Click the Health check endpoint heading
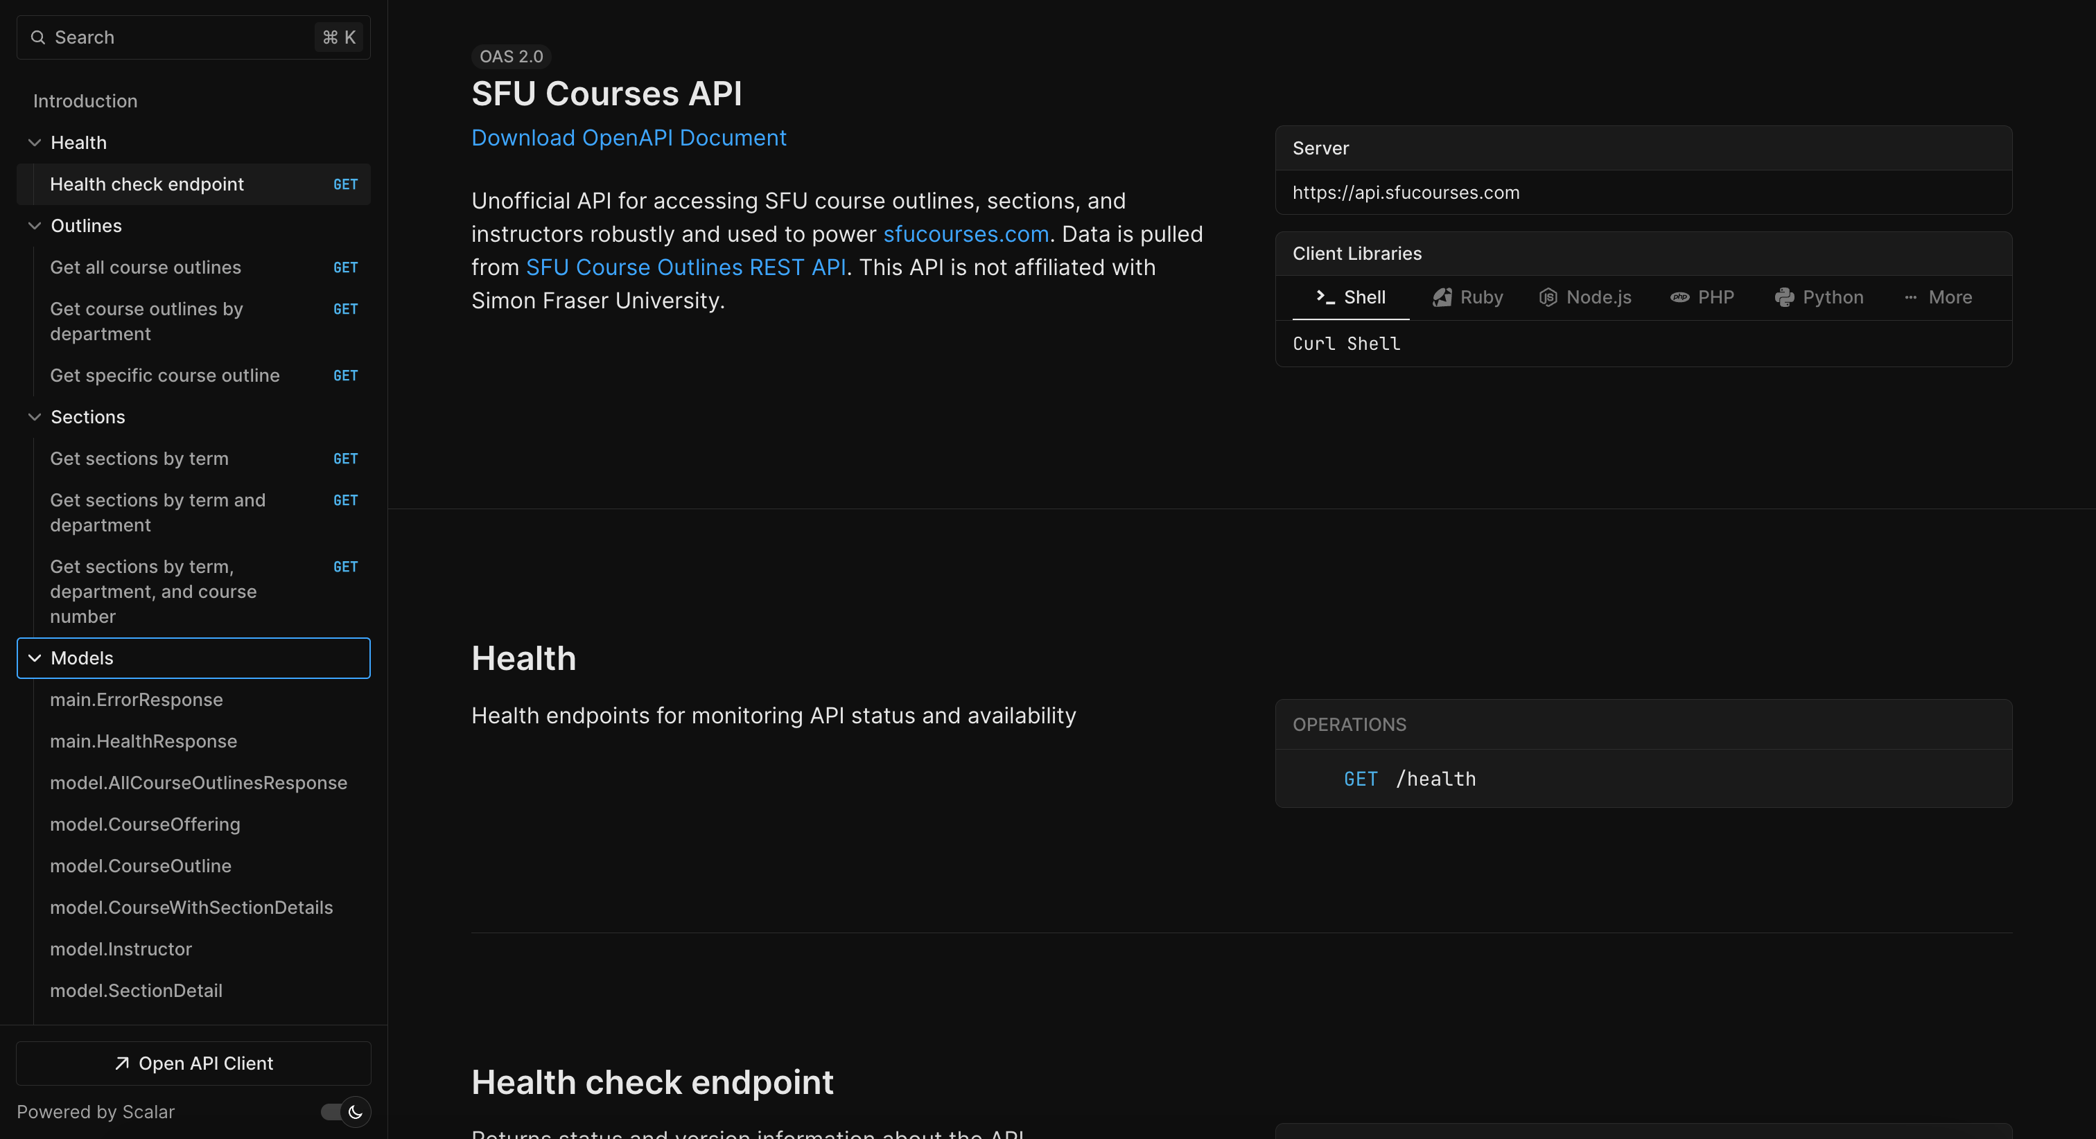Image resolution: width=2096 pixels, height=1139 pixels. point(652,1082)
